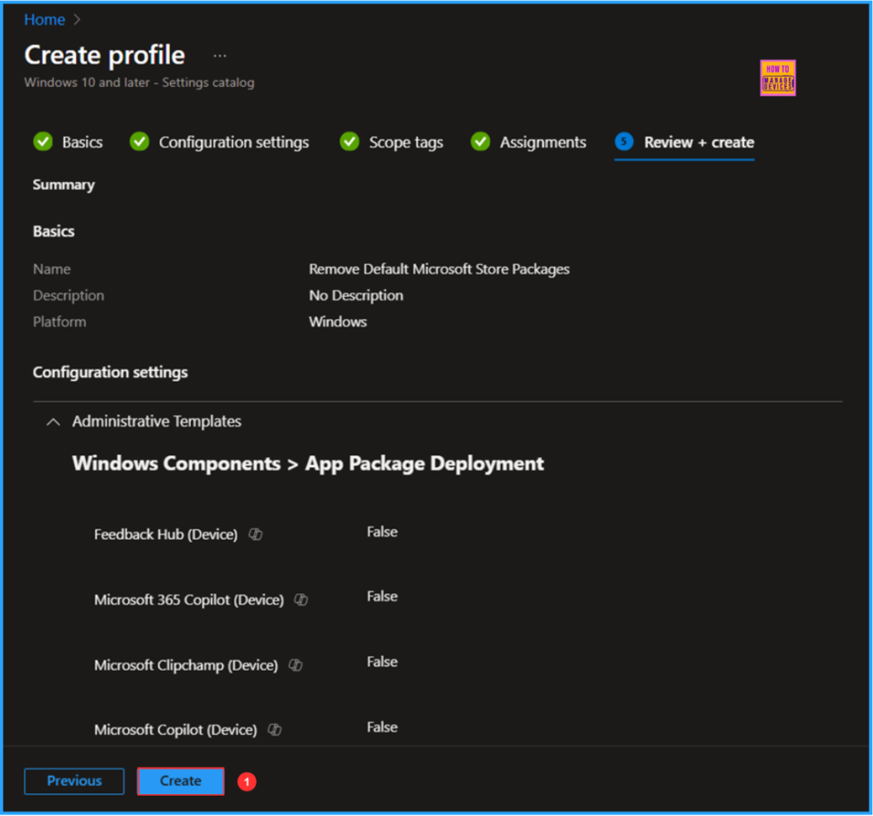Click the profile name Remove Default Microsoft Store Packages
The width and height of the screenshot is (873, 816).
click(439, 269)
